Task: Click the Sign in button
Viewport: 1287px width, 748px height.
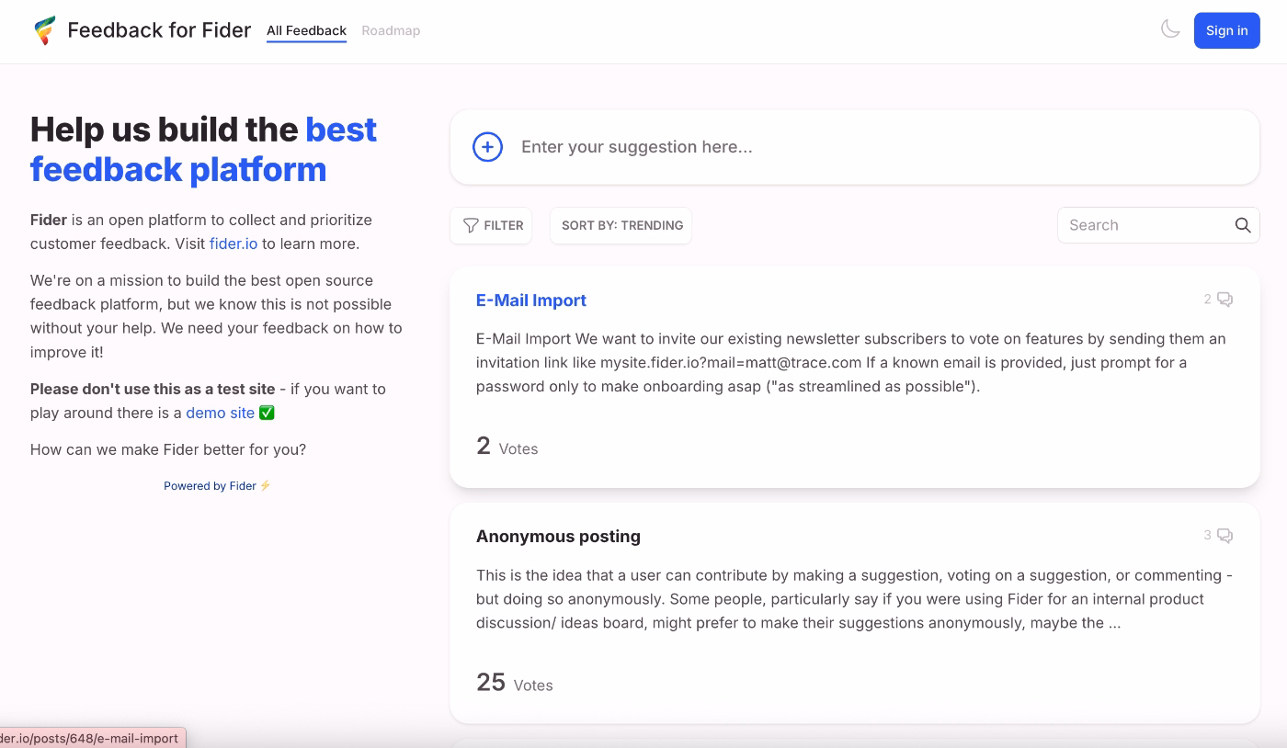Action: (x=1226, y=30)
